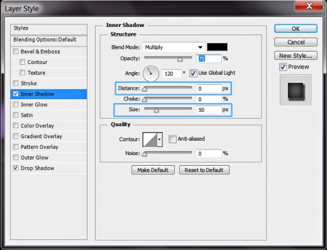This screenshot has height=250, width=327.
Task: Click the New Style... button
Action: click(296, 56)
